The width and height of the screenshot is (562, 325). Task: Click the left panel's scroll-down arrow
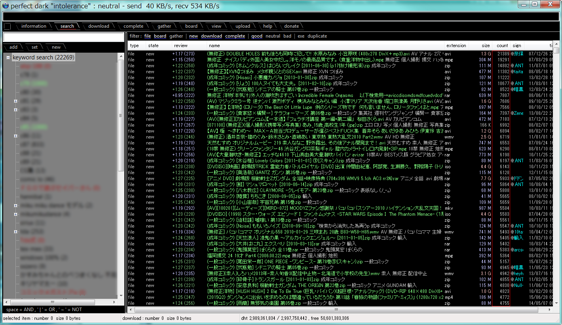(121, 296)
